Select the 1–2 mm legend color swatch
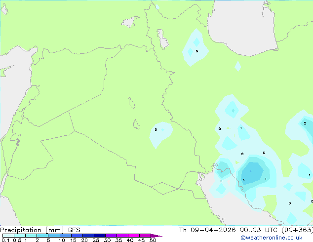 pyautogui.click(x=31, y=236)
